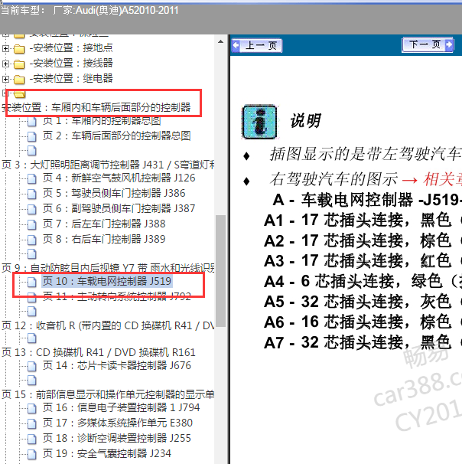The height and width of the screenshot is (464, 462).
Task: Click document icon beside 页 7 J388
Action: 31,224
